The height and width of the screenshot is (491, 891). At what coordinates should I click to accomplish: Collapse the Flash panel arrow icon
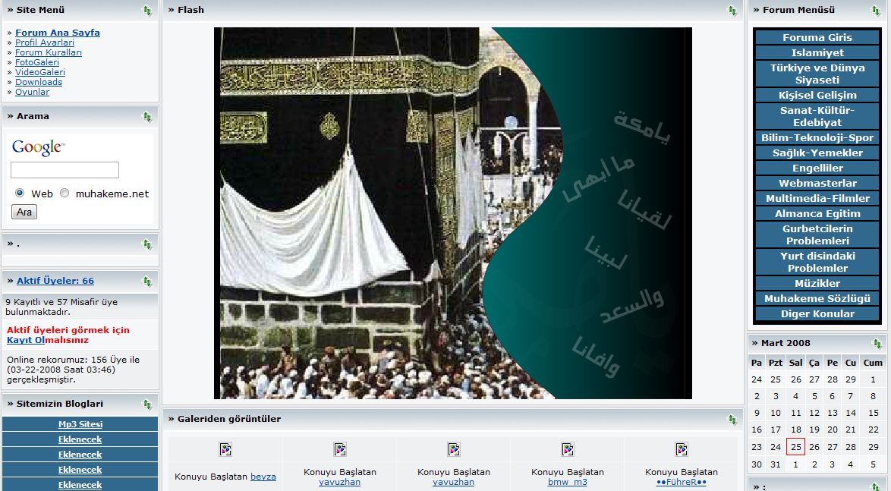732,11
